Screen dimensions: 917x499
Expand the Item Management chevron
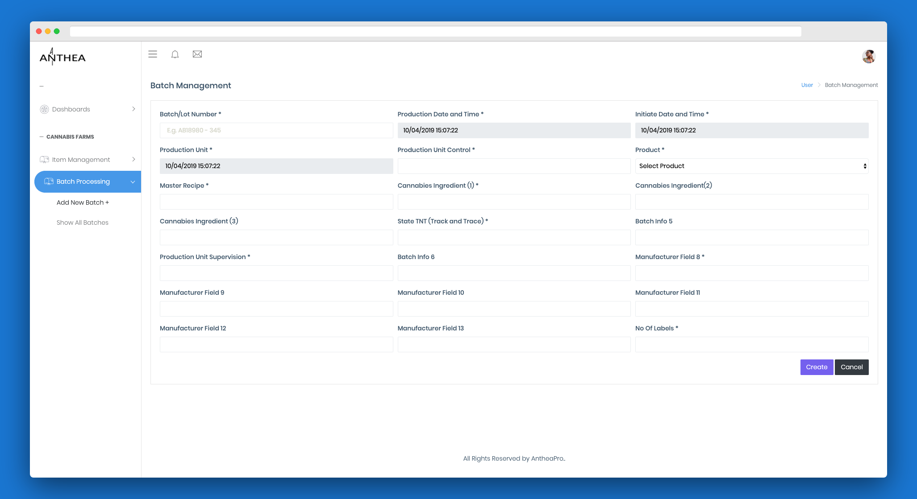tap(133, 160)
